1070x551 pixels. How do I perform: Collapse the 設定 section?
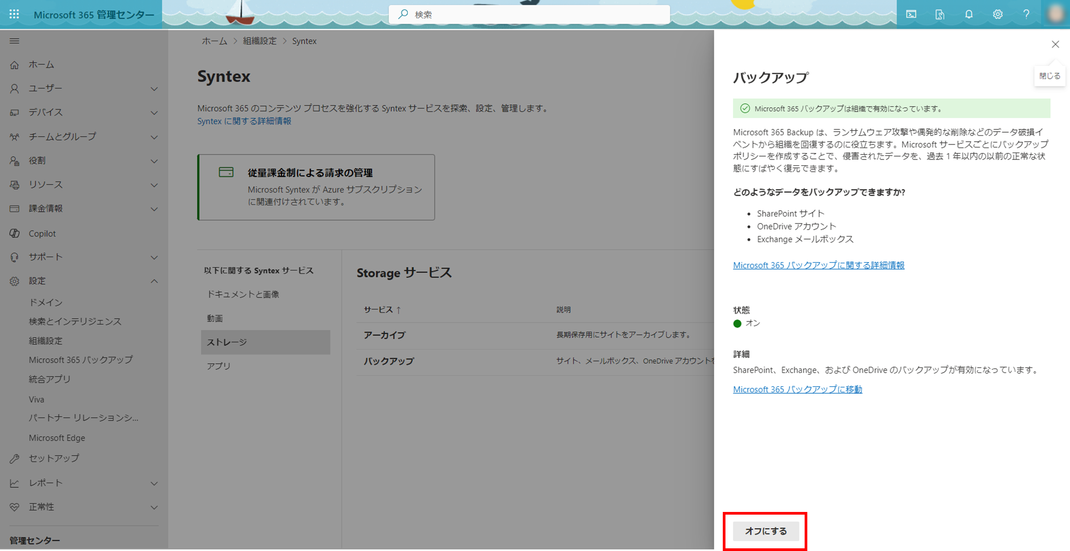[x=155, y=281]
